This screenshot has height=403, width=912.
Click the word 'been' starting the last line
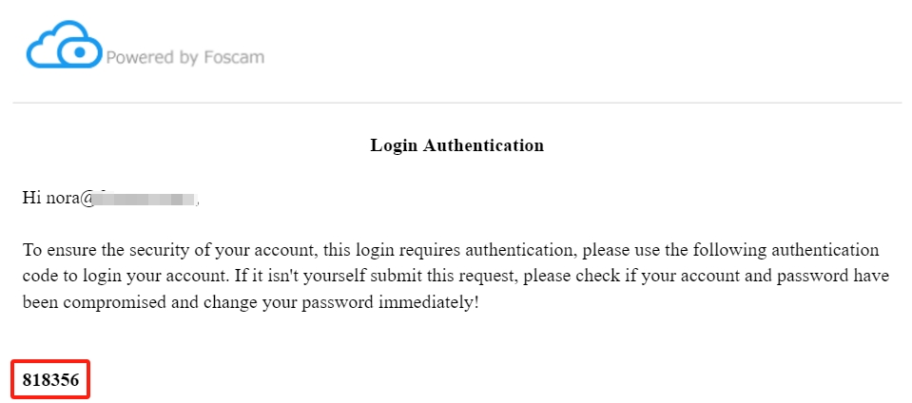[36, 303]
